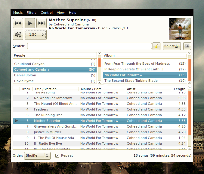Sort songs by Title / Version header
The height and width of the screenshot is (174, 204).
tap(56, 89)
